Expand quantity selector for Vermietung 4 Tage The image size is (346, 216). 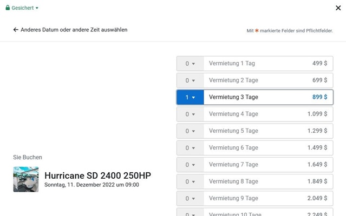click(190, 114)
